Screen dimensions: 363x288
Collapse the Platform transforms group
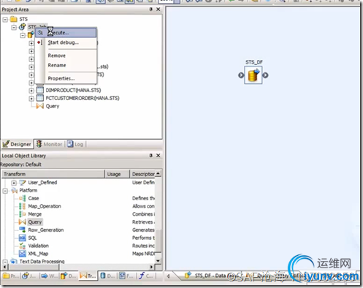point(5,191)
